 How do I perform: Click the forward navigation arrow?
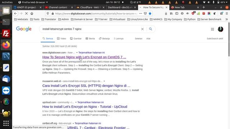(21, 14)
